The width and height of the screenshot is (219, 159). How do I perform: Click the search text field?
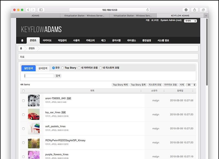[x=39, y=76]
